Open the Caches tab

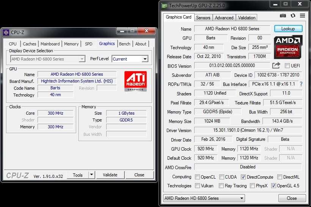(x=29, y=44)
